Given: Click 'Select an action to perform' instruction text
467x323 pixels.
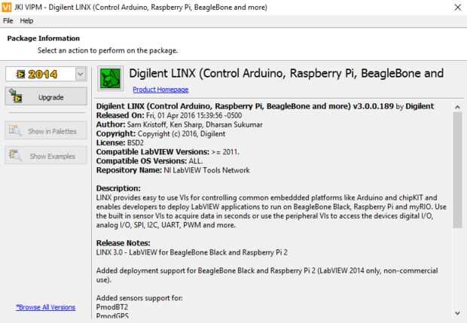Looking at the screenshot, I should (108, 50).
